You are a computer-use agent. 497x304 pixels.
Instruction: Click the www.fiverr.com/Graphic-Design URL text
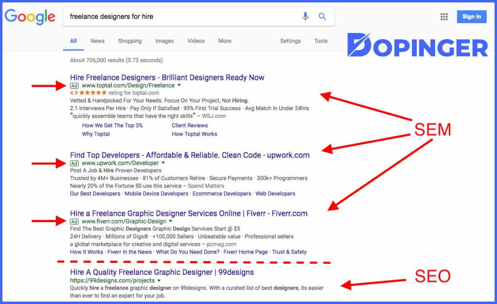click(x=124, y=221)
